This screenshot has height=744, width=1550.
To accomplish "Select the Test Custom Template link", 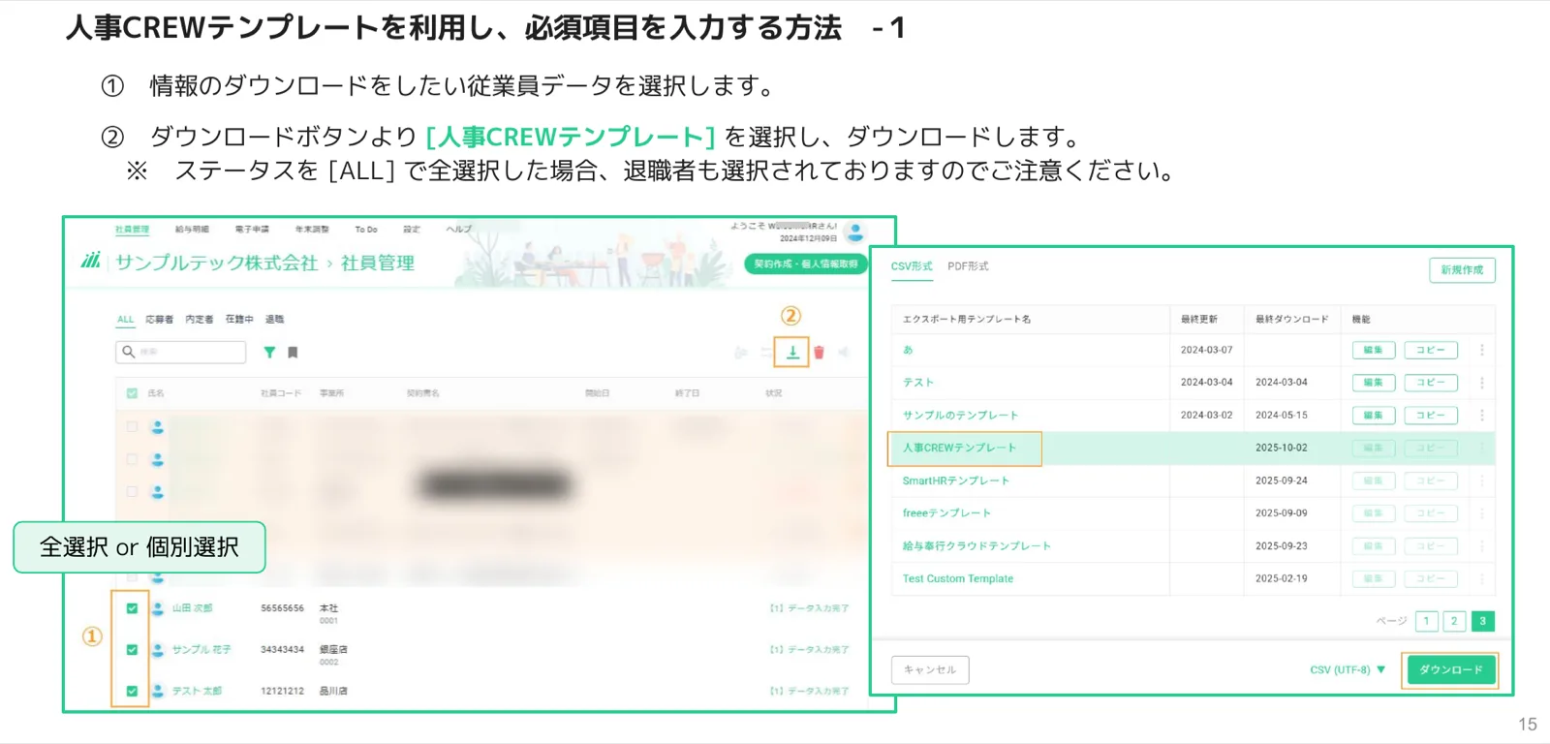I will [x=958, y=579].
